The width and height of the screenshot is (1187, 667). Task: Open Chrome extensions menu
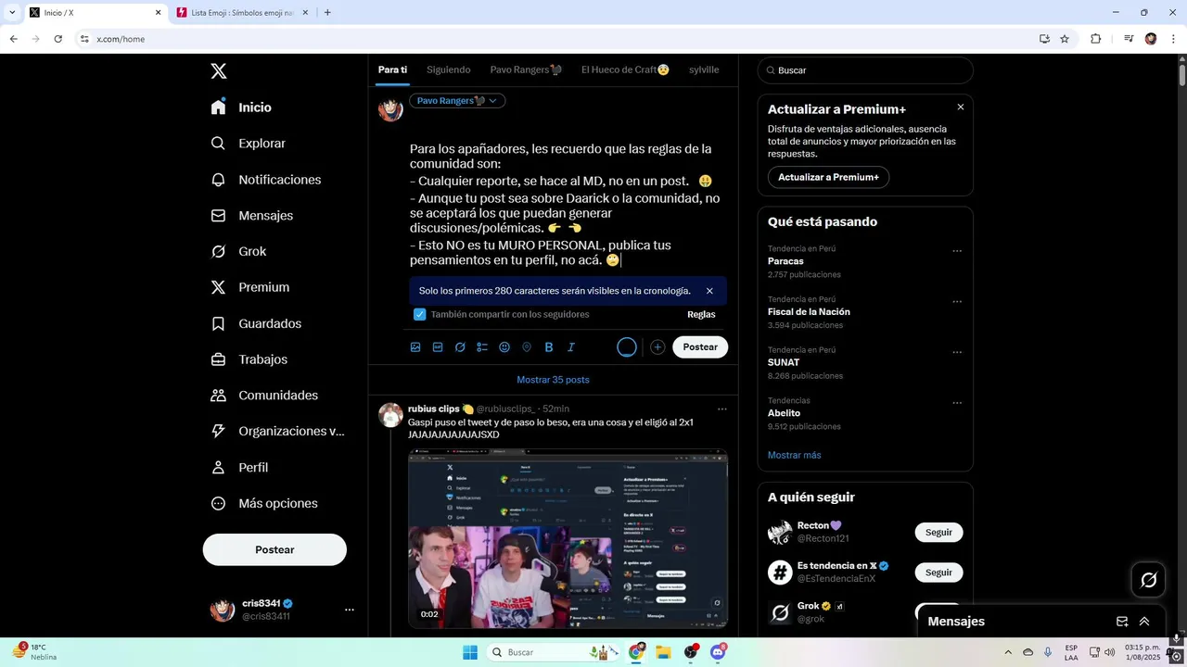click(x=1095, y=39)
